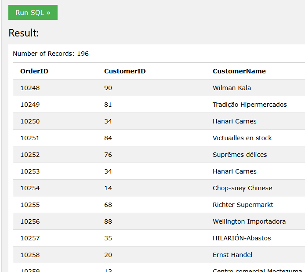
Task: Select CustomerID cell 84
Action: [108, 138]
